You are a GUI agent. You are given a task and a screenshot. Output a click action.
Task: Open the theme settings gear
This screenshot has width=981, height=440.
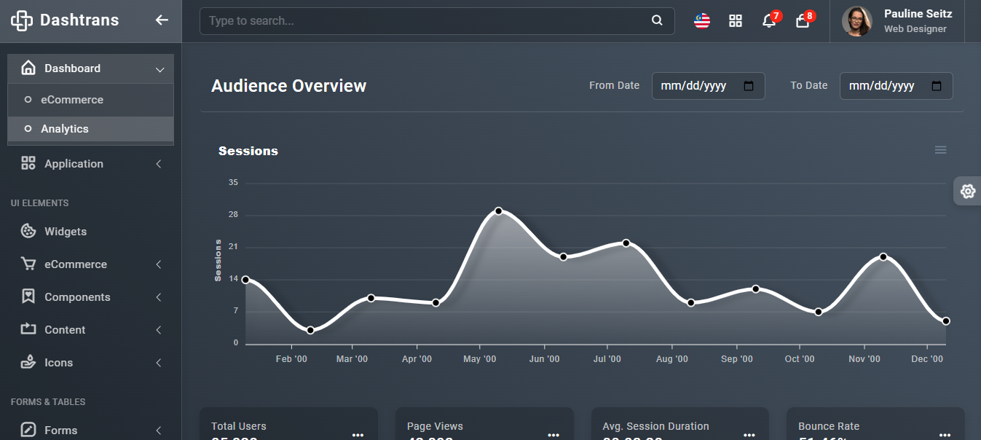pos(967,191)
